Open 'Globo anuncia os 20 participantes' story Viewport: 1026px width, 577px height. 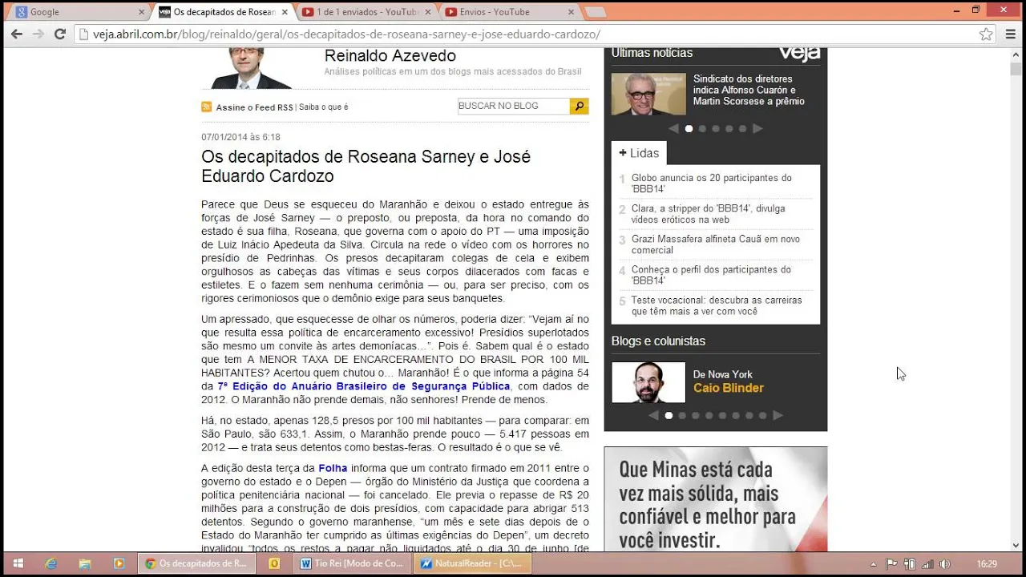pos(712,184)
